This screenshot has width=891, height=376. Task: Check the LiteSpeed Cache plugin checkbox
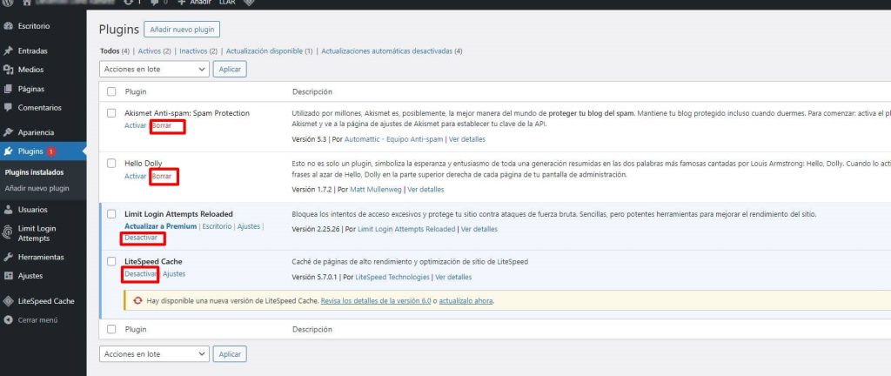111,261
